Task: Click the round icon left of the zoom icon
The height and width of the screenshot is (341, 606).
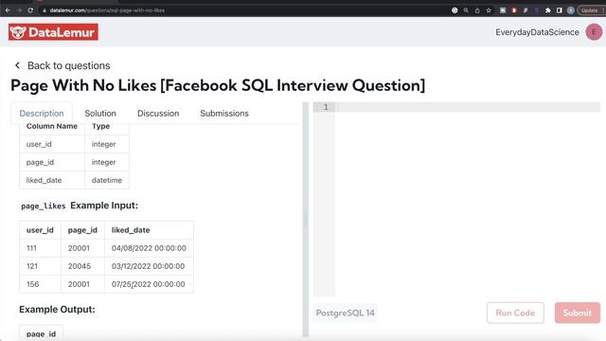Action: 454,10
